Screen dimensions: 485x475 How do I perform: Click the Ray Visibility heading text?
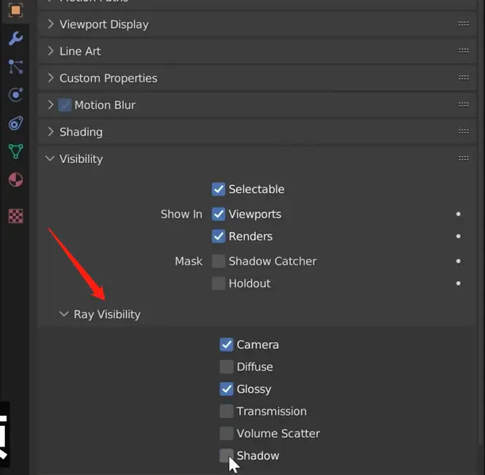pyautogui.click(x=107, y=314)
